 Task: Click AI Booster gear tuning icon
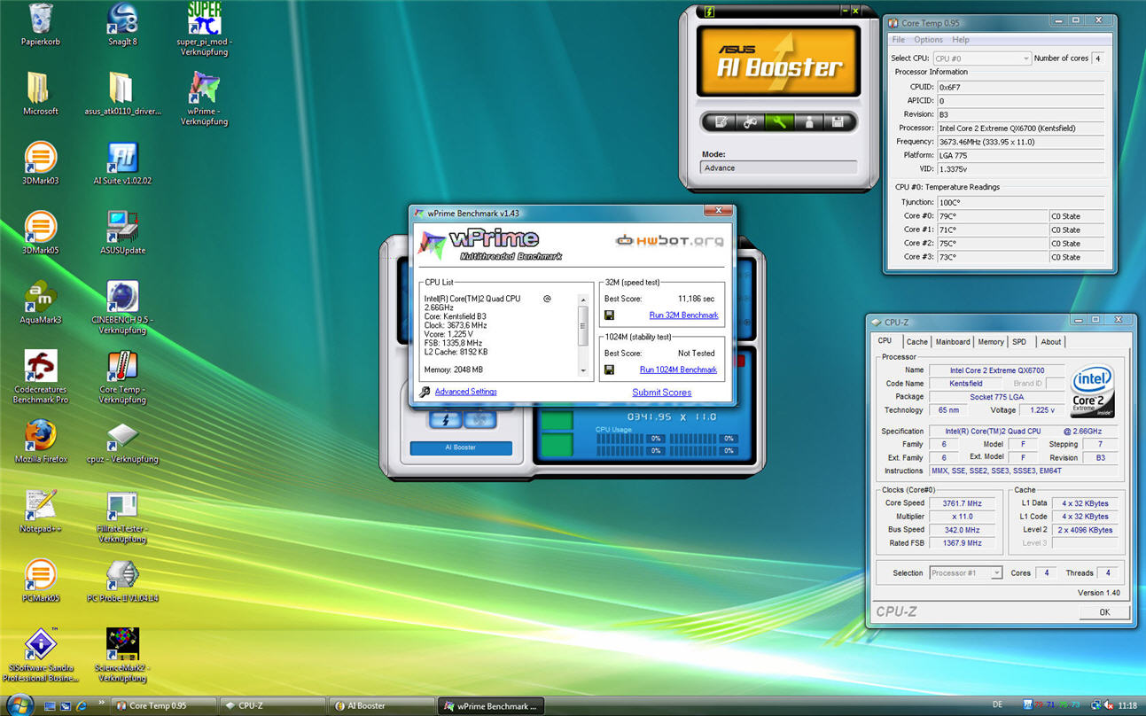pyautogui.click(x=750, y=121)
